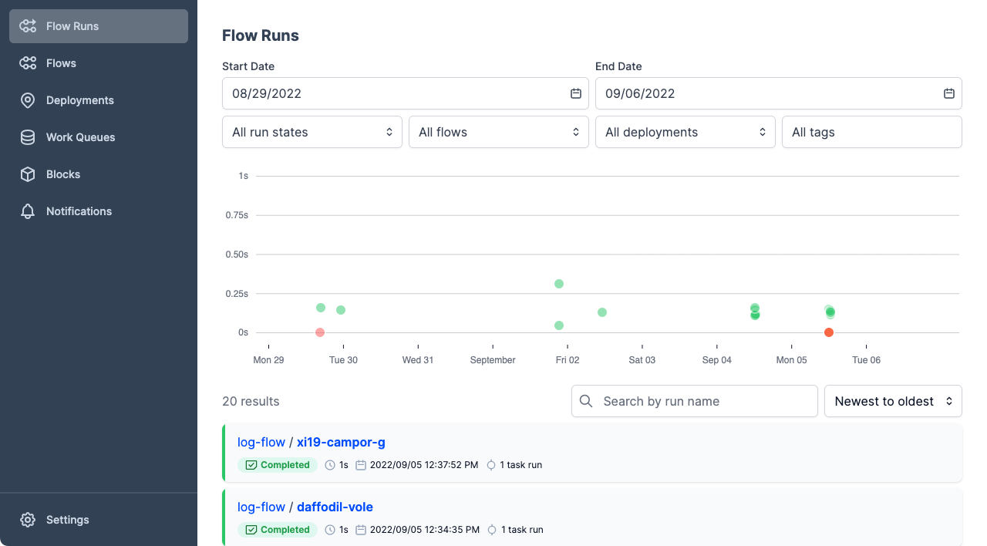Open the log-flow link in the daffodil-vole row
The image size is (987, 546).
tap(261, 507)
